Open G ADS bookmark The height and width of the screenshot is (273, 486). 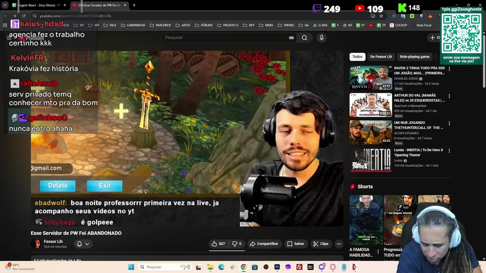pos(320,25)
